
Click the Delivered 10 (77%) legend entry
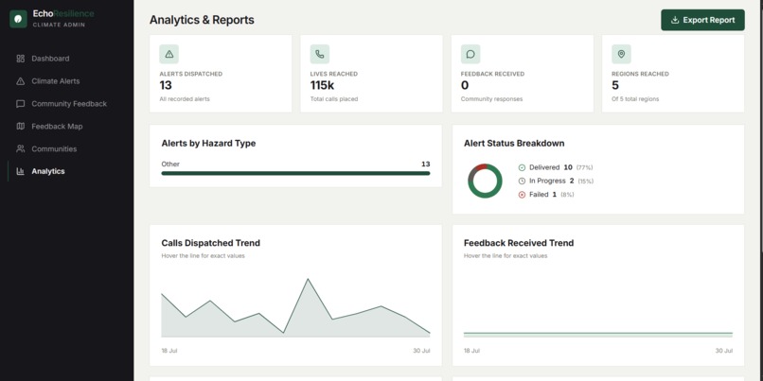pos(556,167)
